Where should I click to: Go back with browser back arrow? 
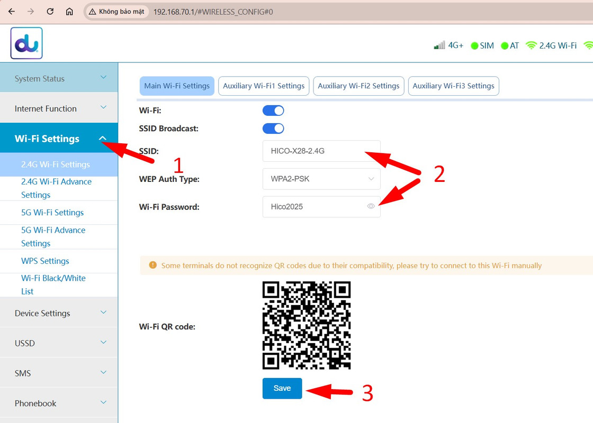coord(12,12)
